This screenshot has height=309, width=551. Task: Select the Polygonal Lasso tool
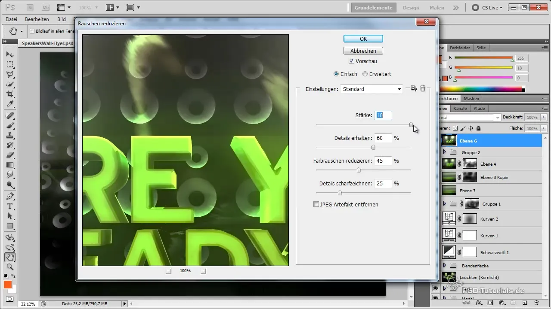(10, 74)
